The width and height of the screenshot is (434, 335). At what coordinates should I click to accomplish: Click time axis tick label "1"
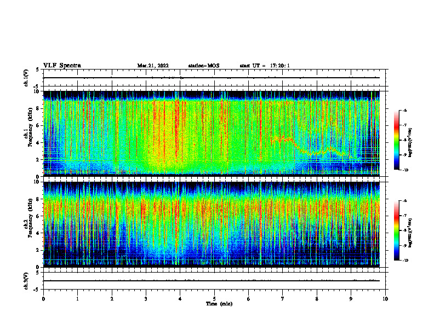coord(78,299)
